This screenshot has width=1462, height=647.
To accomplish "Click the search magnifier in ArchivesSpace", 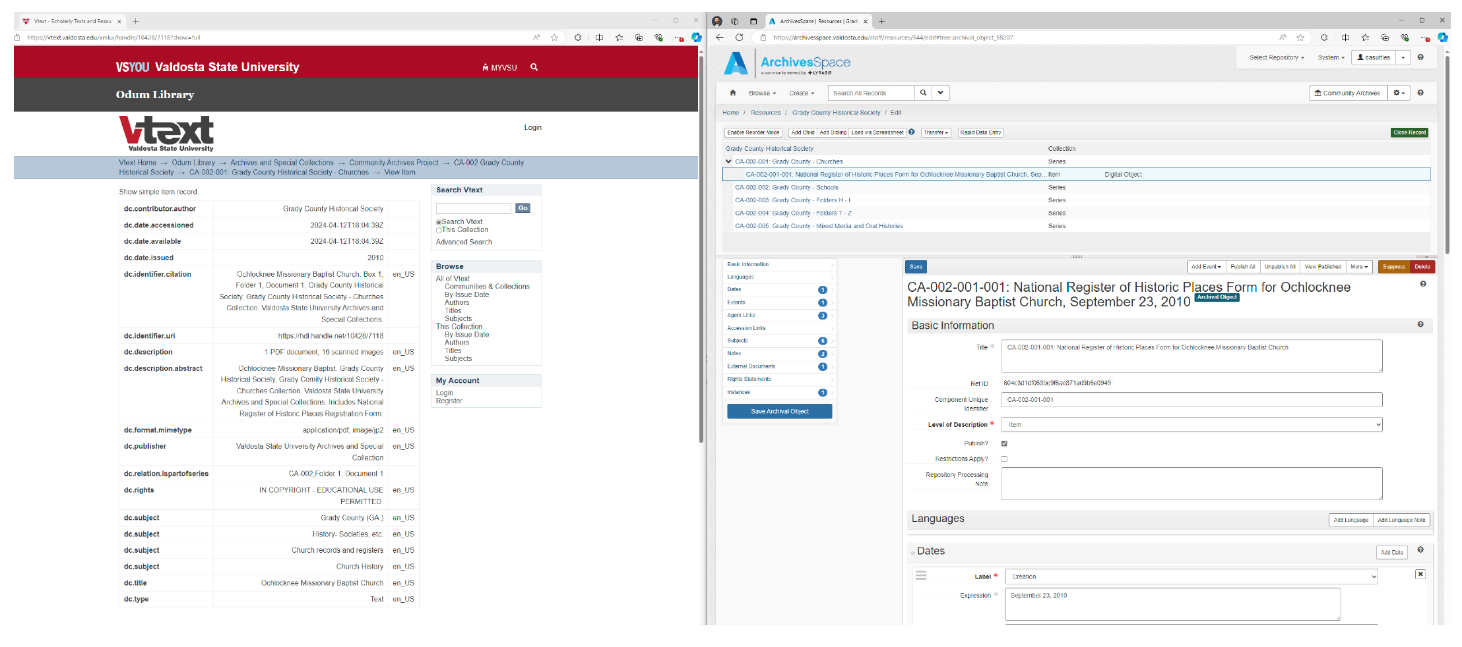I will tap(923, 93).
